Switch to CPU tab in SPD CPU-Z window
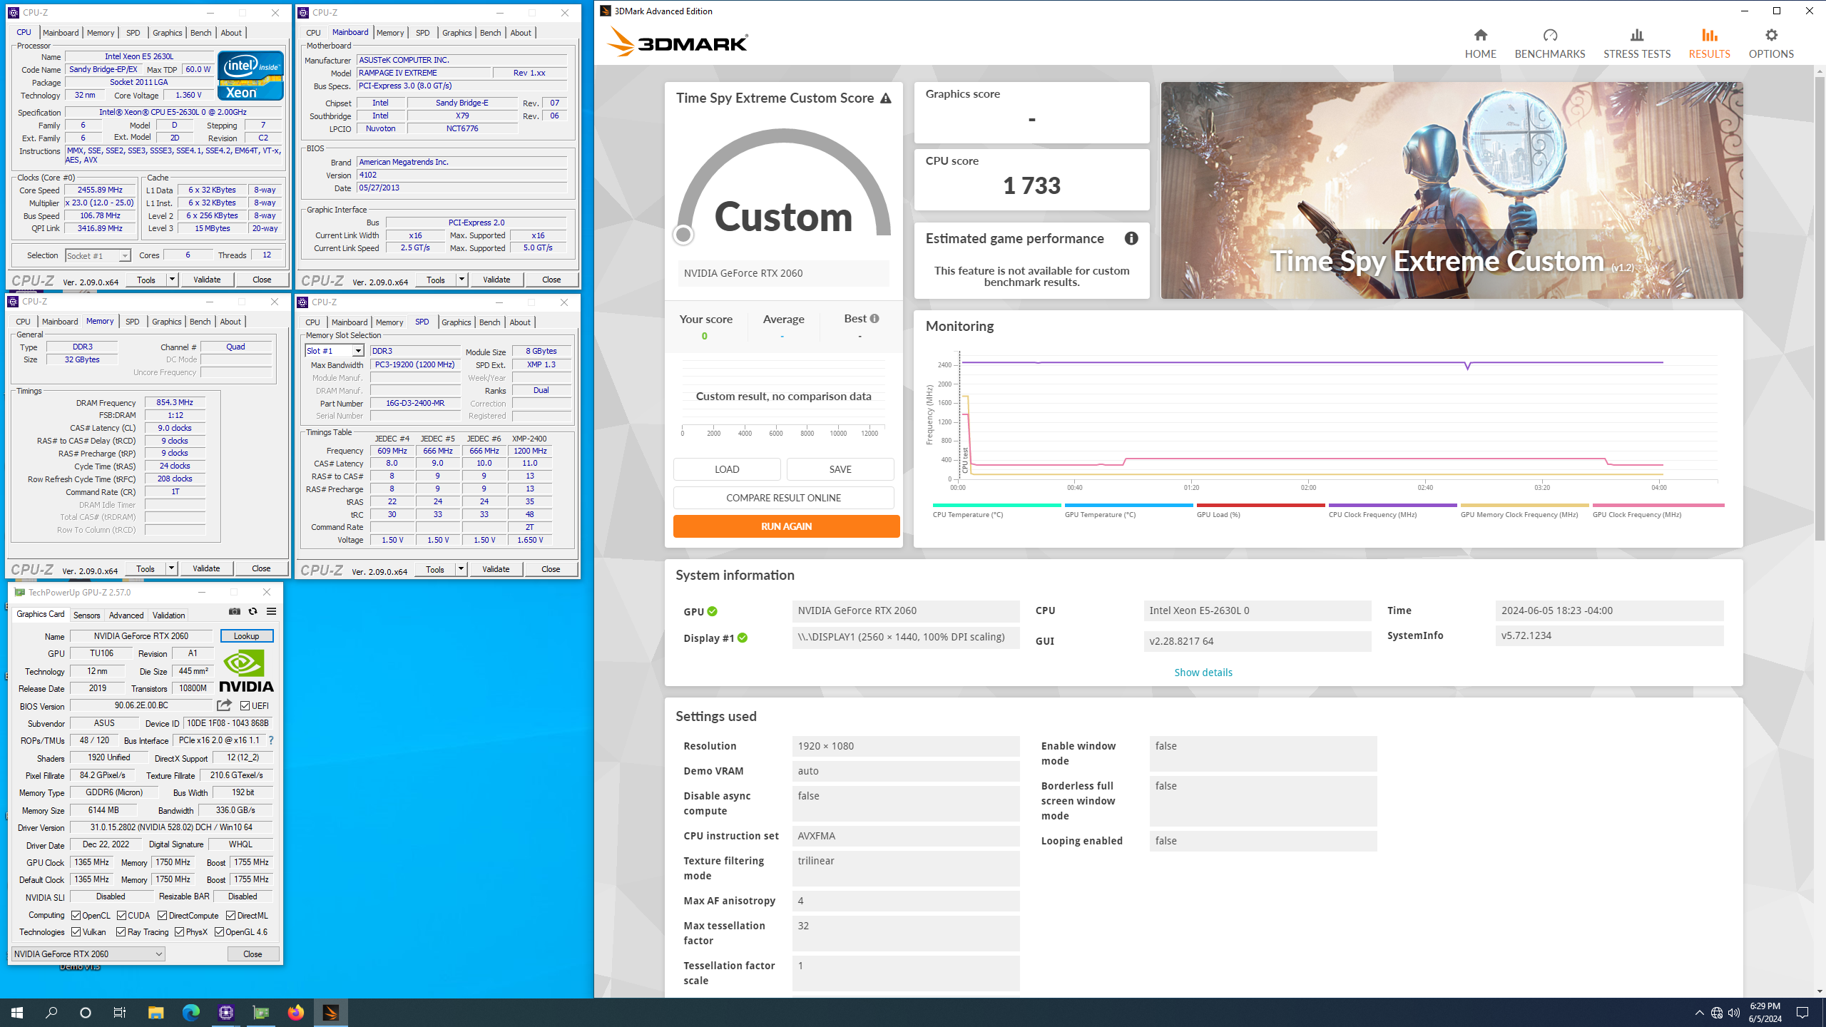1826x1027 pixels. 312,322
